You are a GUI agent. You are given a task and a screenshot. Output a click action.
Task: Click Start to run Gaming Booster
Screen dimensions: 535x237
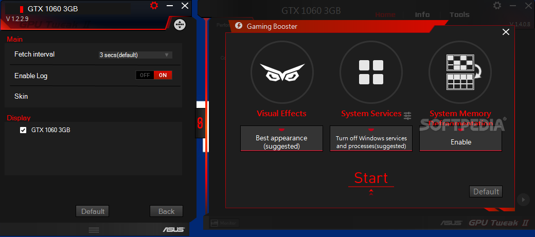371,178
